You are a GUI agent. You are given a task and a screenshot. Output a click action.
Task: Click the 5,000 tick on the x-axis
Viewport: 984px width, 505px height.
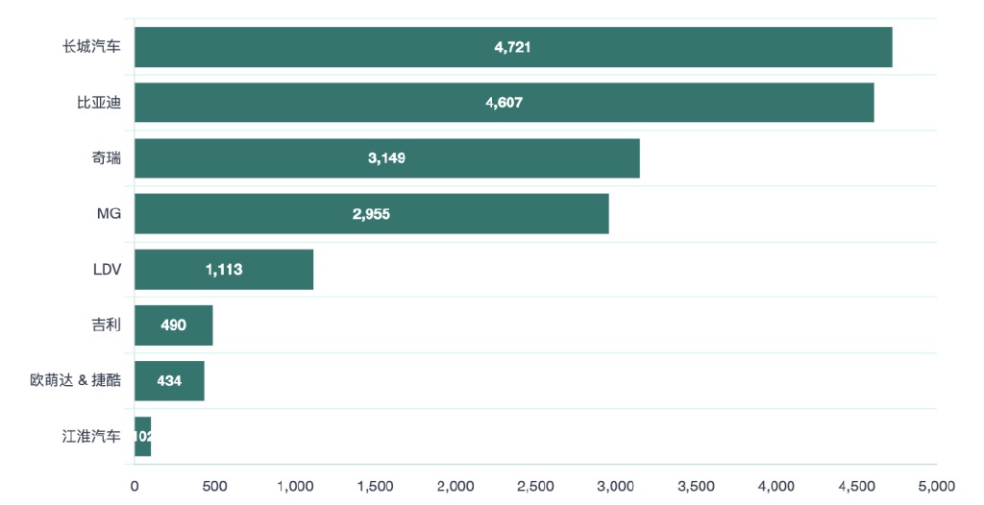(935, 486)
